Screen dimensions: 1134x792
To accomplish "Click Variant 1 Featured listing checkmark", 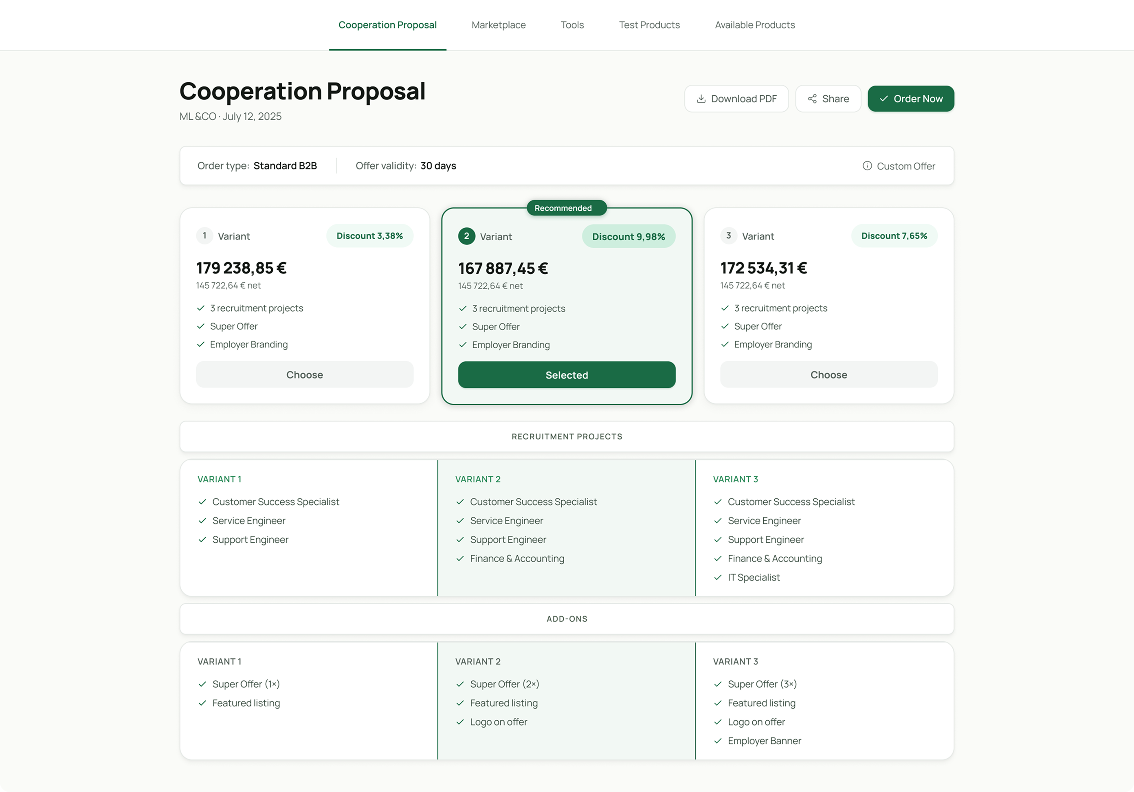I will [x=202, y=702].
